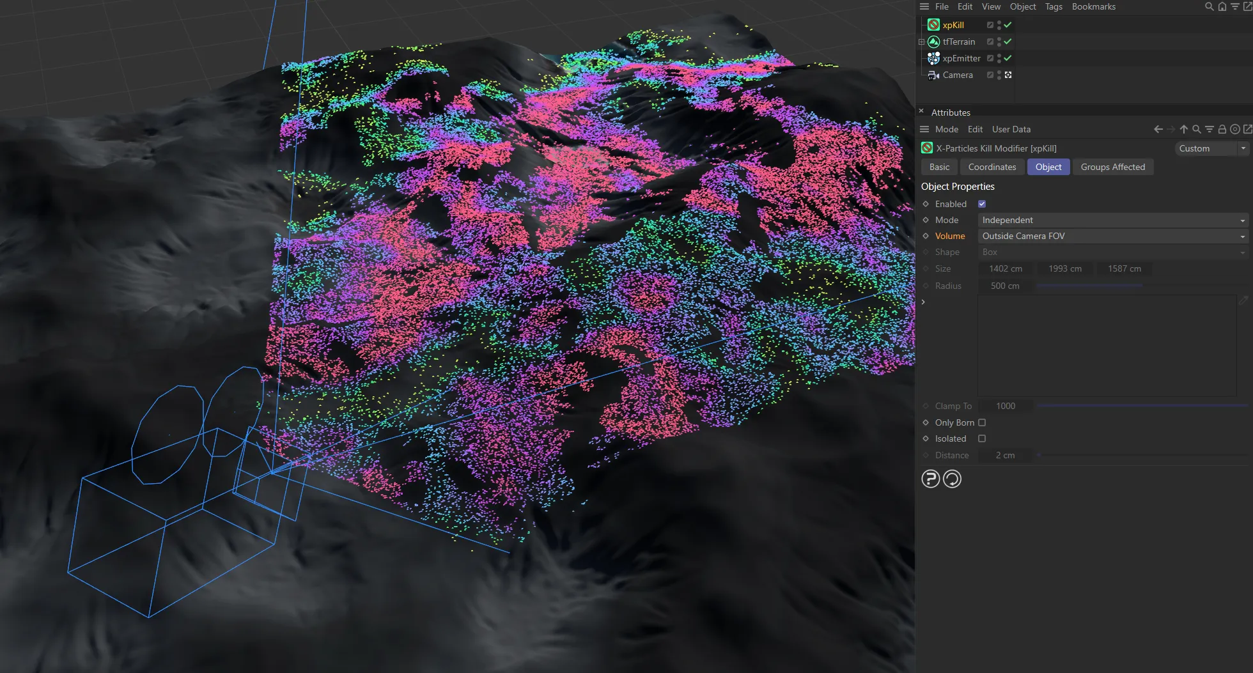Click the lock icon in Attributes toolbar
The height and width of the screenshot is (673, 1253).
tap(1222, 129)
